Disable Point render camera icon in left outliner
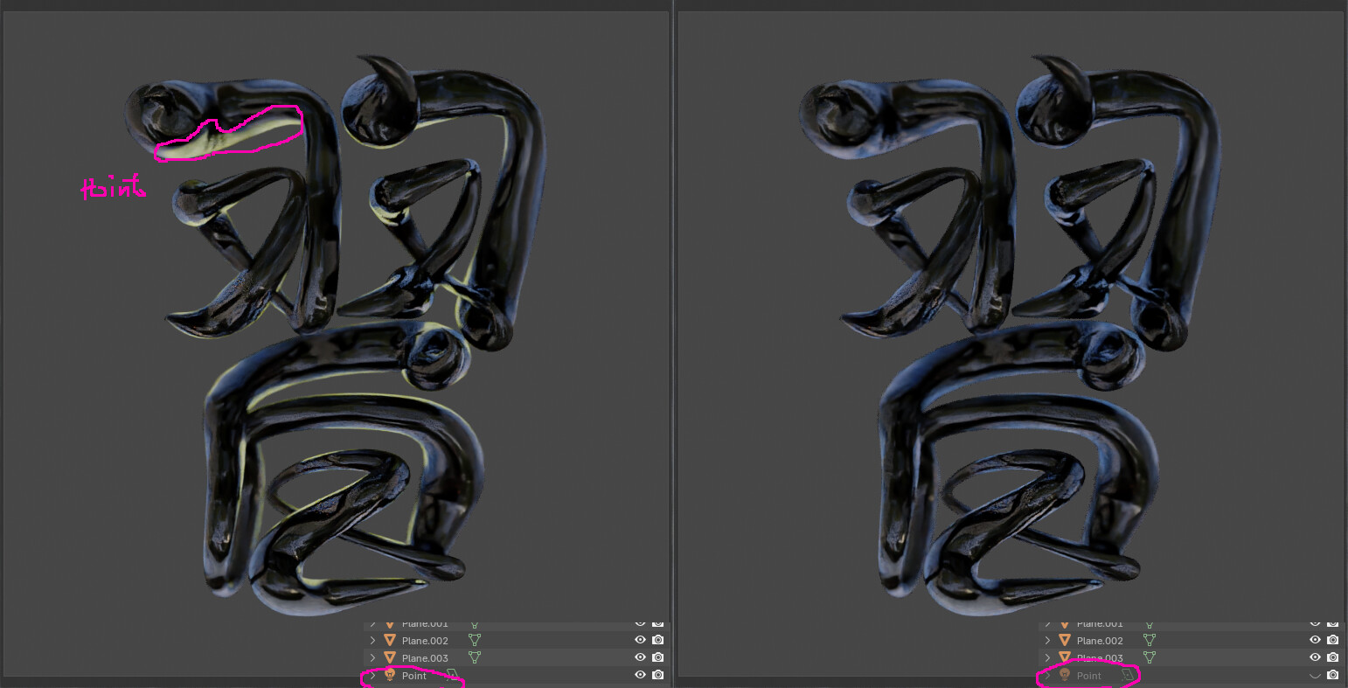This screenshot has height=688, width=1348. (658, 675)
